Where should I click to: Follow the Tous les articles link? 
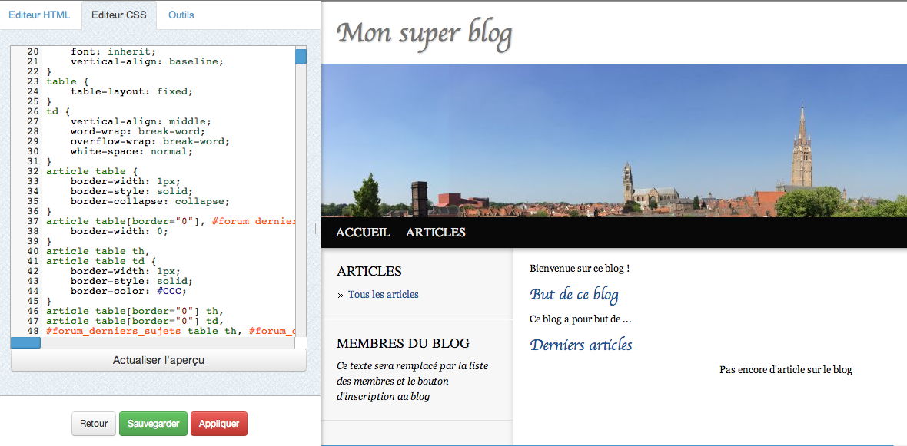click(383, 295)
